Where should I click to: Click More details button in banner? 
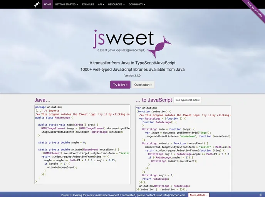(199, 195)
